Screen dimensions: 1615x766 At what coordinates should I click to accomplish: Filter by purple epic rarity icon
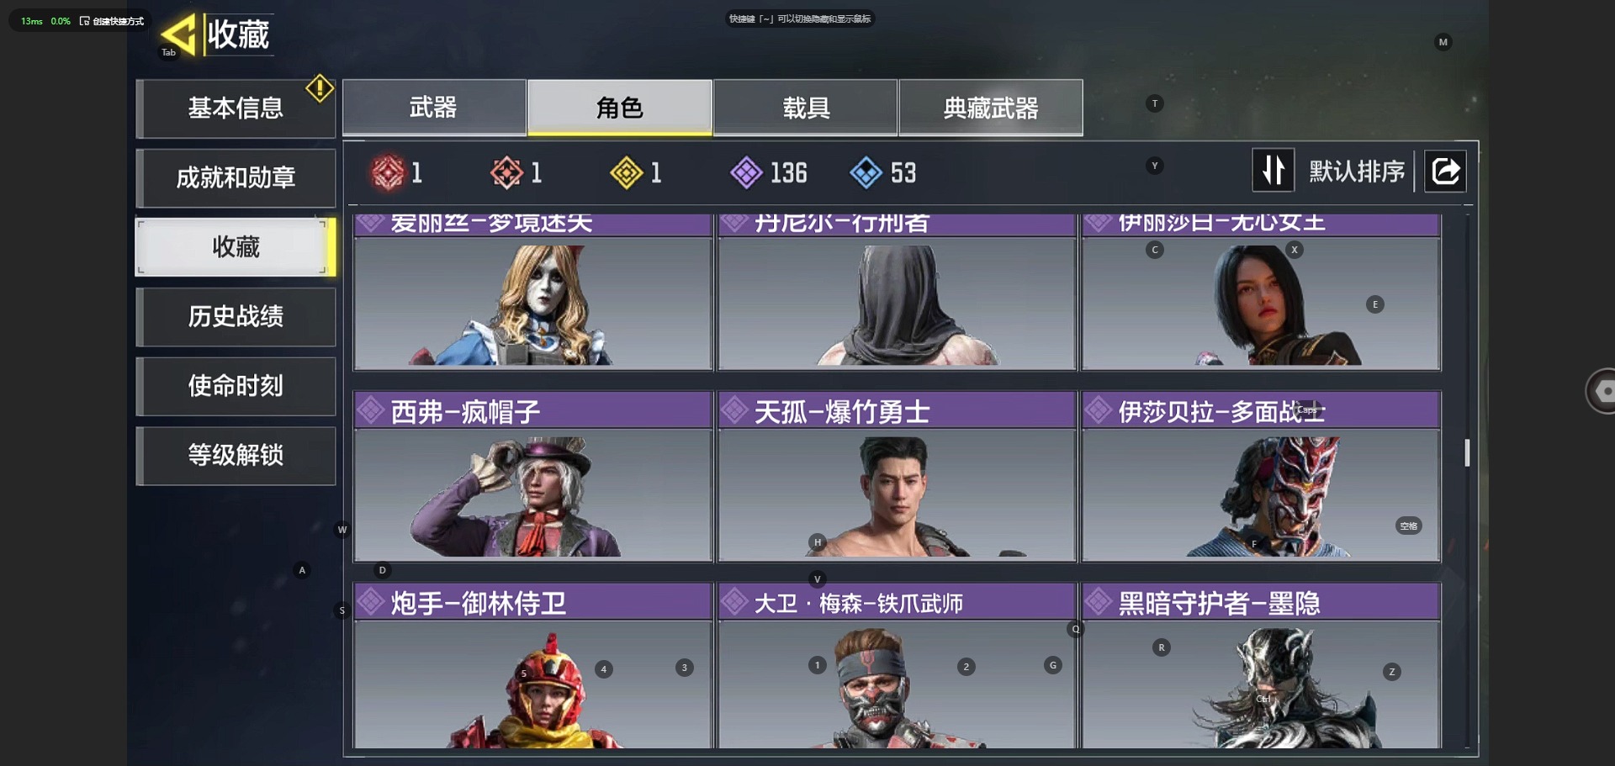pyautogui.click(x=746, y=173)
